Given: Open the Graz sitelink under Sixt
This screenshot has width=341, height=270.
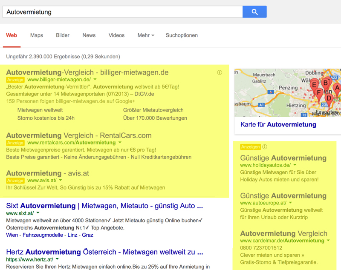Looking at the screenshot, I should point(87,235).
